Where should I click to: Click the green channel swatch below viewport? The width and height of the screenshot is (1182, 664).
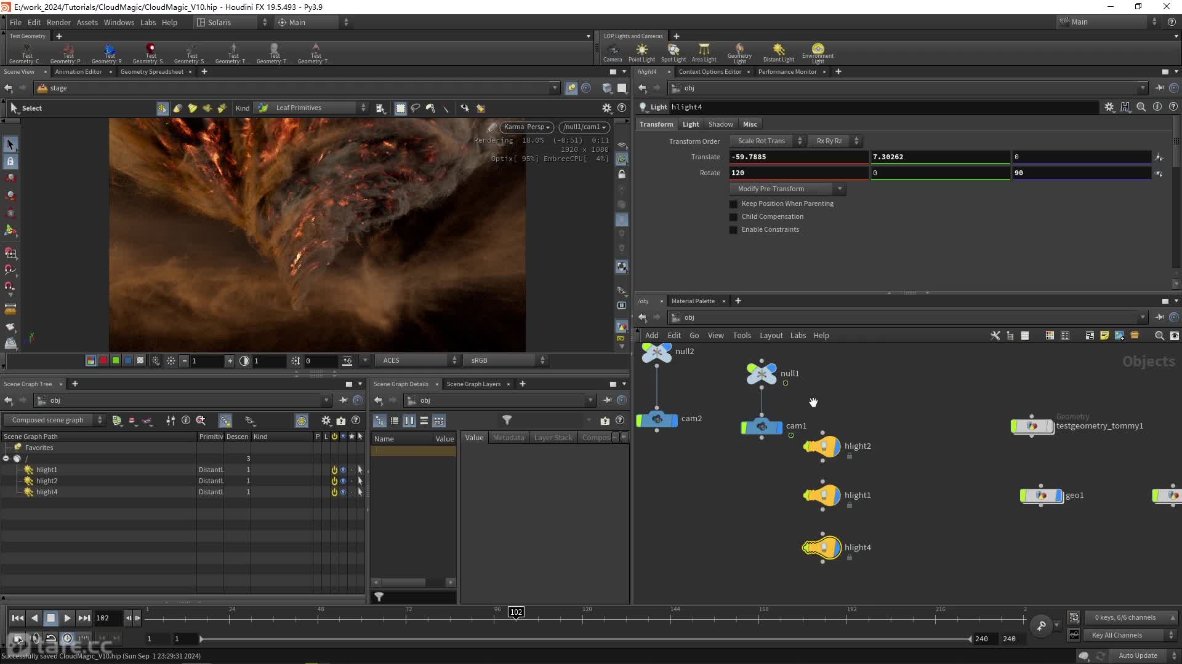click(116, 361)
